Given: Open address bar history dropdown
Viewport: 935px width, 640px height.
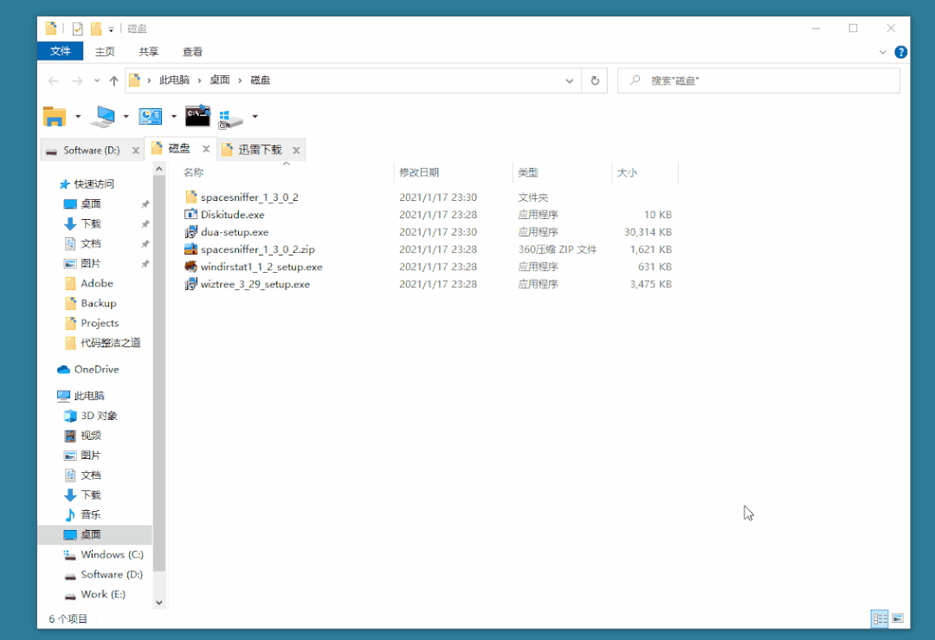Looking at the screenshot, I should [x=570, y=81].
